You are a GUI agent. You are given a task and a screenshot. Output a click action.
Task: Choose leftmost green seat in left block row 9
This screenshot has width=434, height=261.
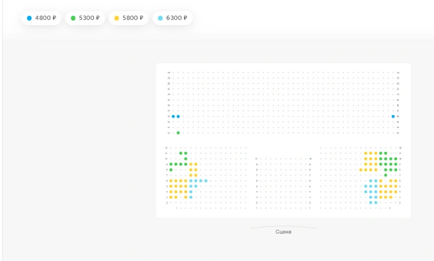(171, 165)
